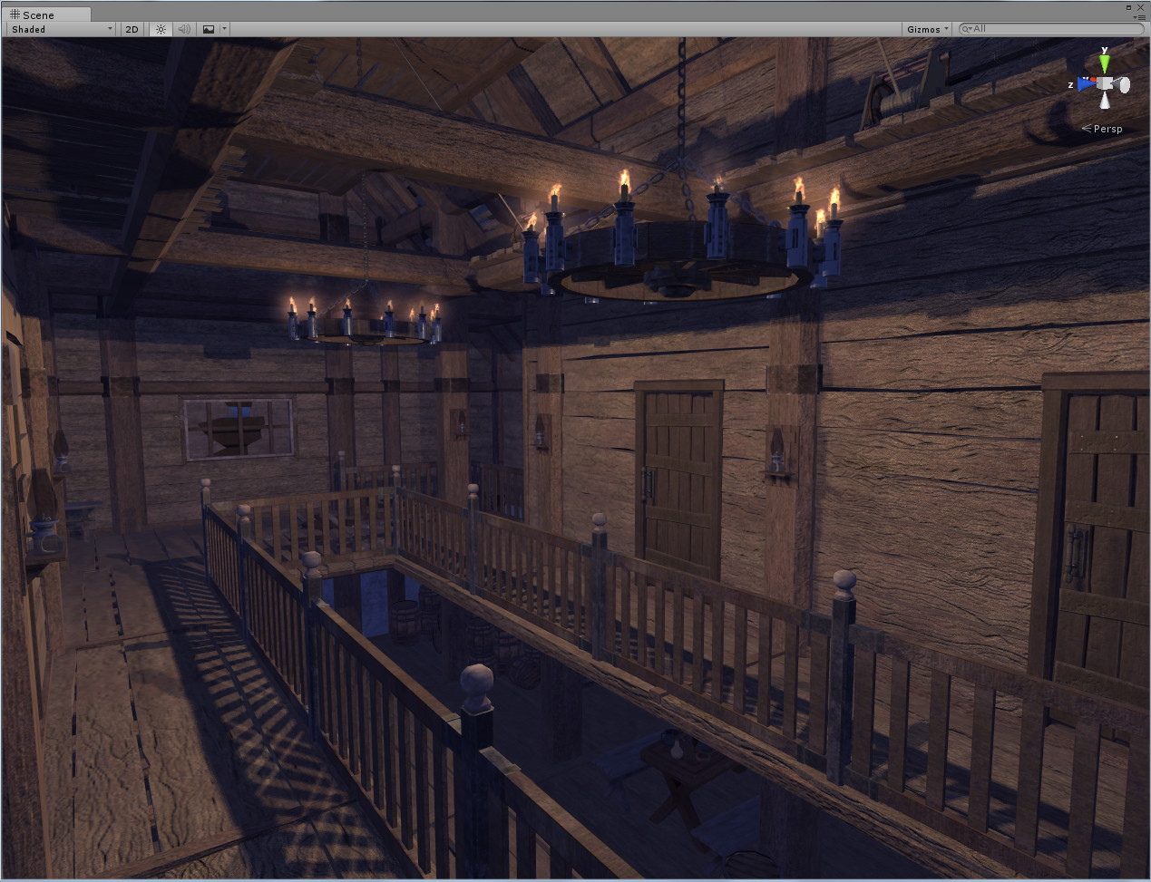Open the scene effects dropdown arrow
The width and height of the screenshot is (1151, 882).
click(x=224, y=29)
